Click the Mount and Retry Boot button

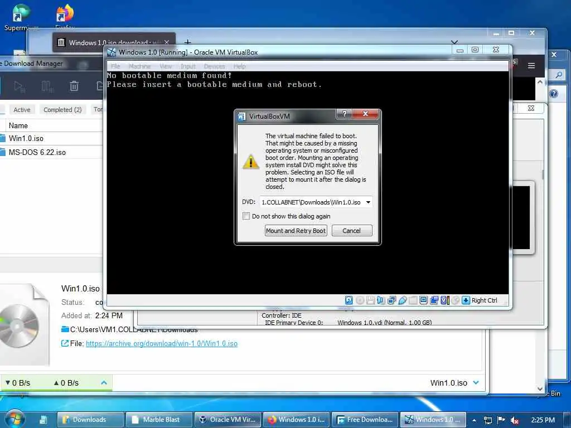click(296, 231)
